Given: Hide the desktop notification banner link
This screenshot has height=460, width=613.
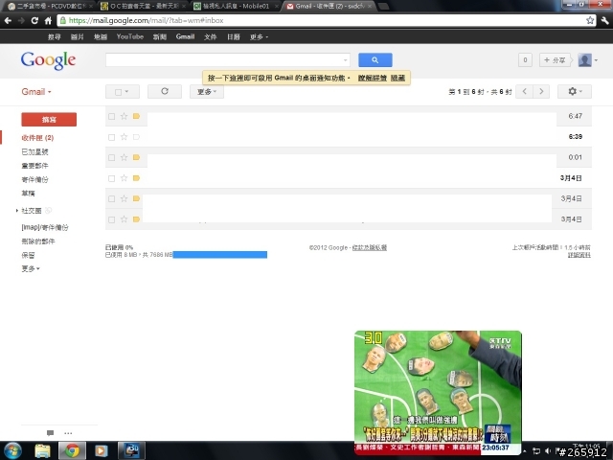Looking at the screenshot, I should tap(397, 78).
